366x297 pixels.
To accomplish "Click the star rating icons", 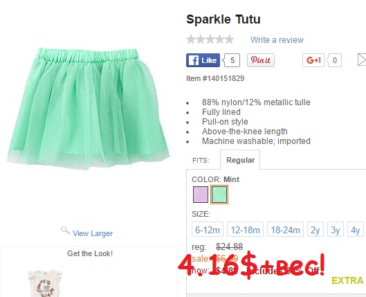I will [210, 39].
